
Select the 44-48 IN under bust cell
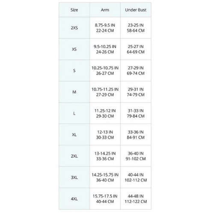tap(136, 199)
